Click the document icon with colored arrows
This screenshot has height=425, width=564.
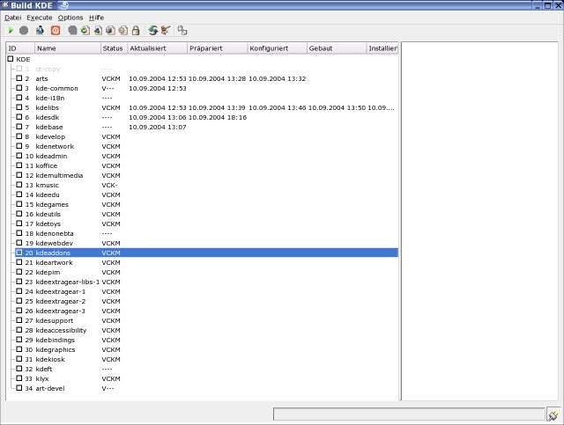98,31
